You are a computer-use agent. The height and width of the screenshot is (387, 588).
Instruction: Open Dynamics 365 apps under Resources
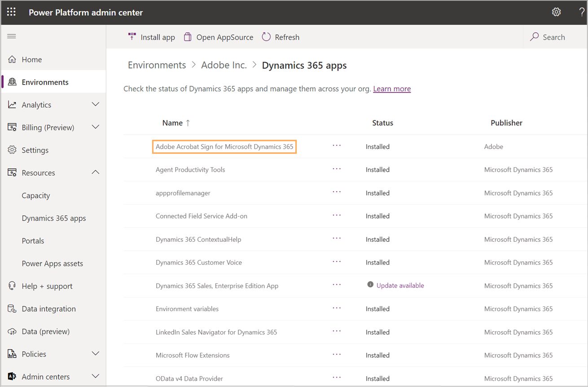[x=54, y=218]
